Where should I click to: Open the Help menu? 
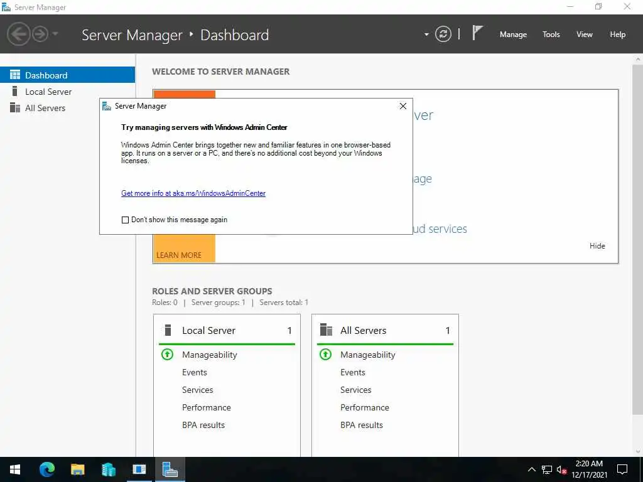tap(617, 35)
